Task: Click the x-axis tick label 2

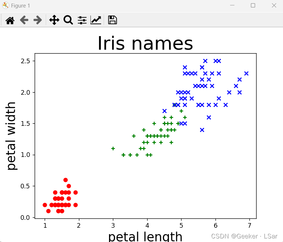Action: (x=79, y=226)
